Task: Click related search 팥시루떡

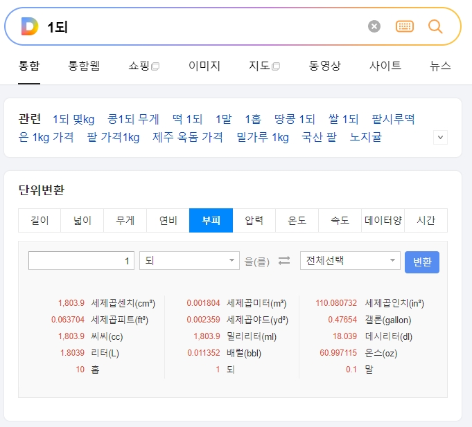Action: 393,119
